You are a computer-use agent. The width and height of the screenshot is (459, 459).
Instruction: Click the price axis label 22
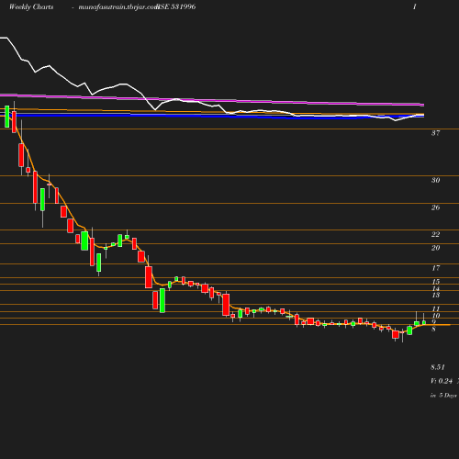click(435, 234)
